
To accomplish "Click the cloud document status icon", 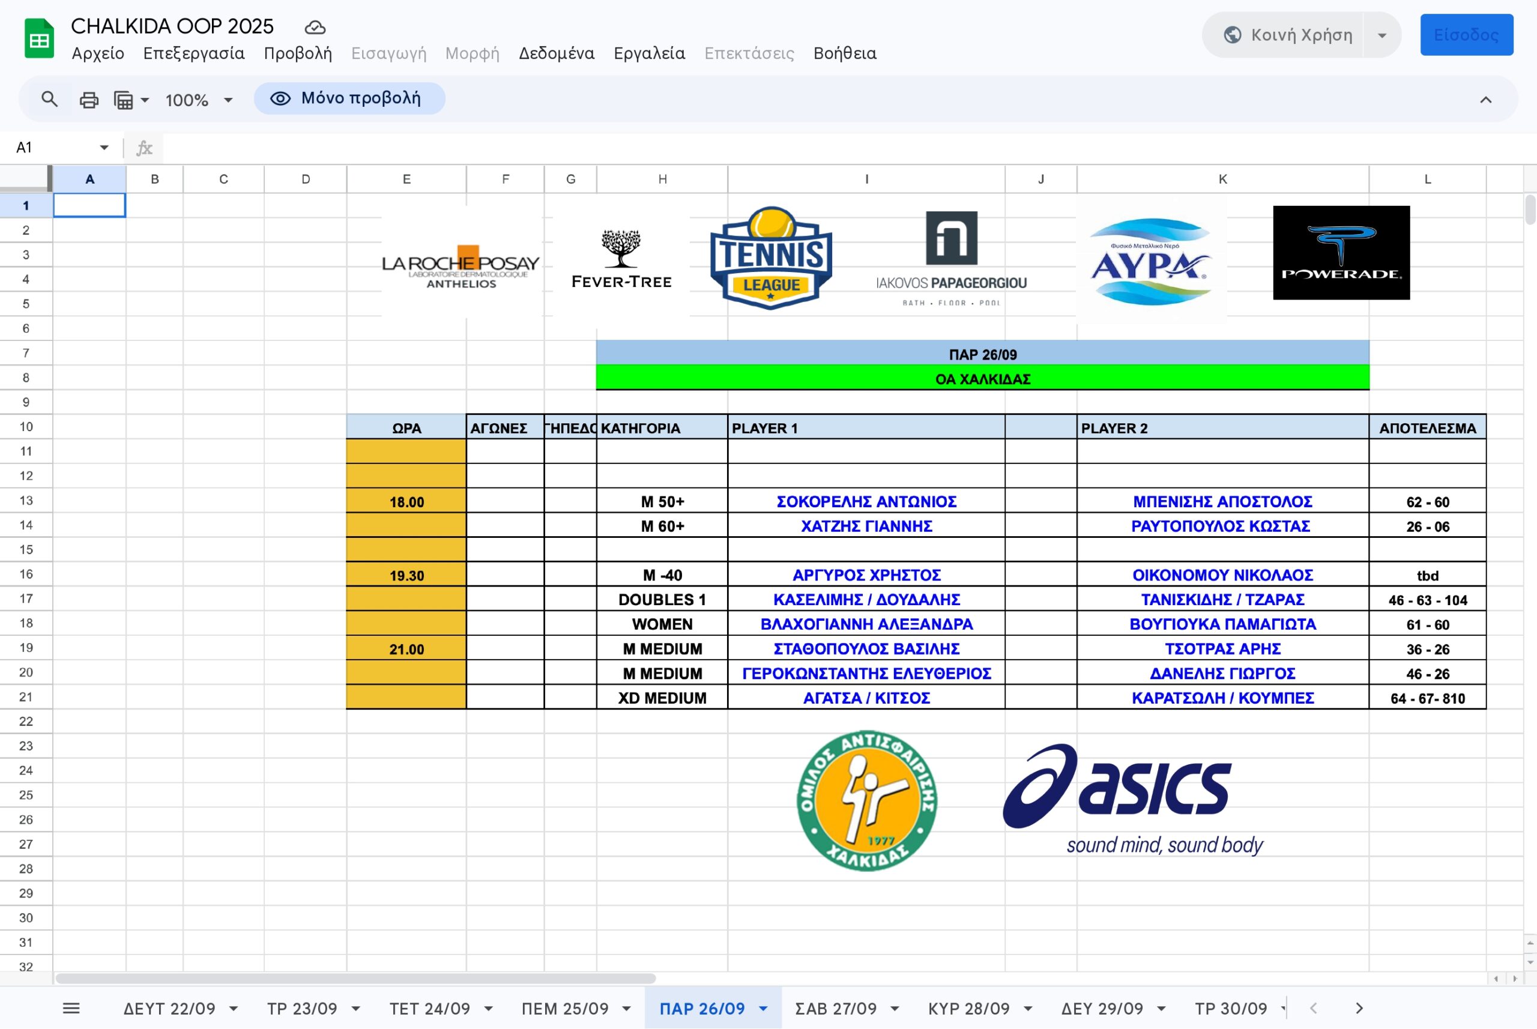I will tap(315, 28).
